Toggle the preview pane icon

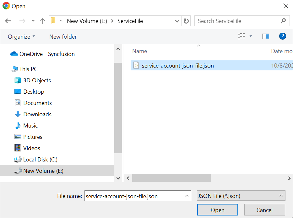pyautogui.click(x=266, y=36)
